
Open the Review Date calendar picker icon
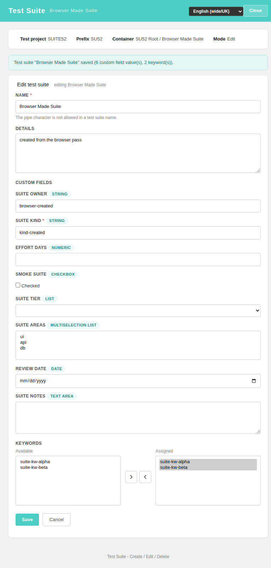254,381
